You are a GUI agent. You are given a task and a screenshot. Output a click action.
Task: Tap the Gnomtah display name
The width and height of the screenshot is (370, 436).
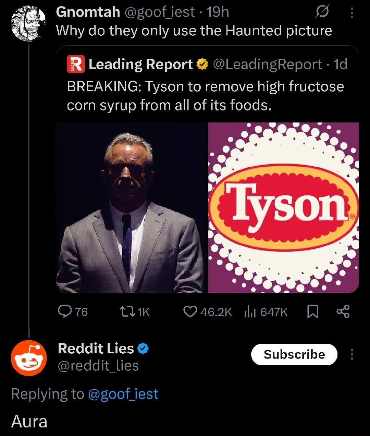coord(88,12)
